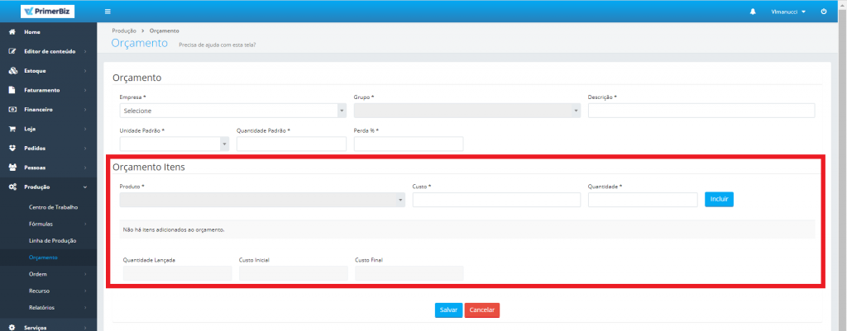Image resolution: width=847 pixels, height=331 pixels.
Task: Go to Linha de Produção
Action: (52, 240)
